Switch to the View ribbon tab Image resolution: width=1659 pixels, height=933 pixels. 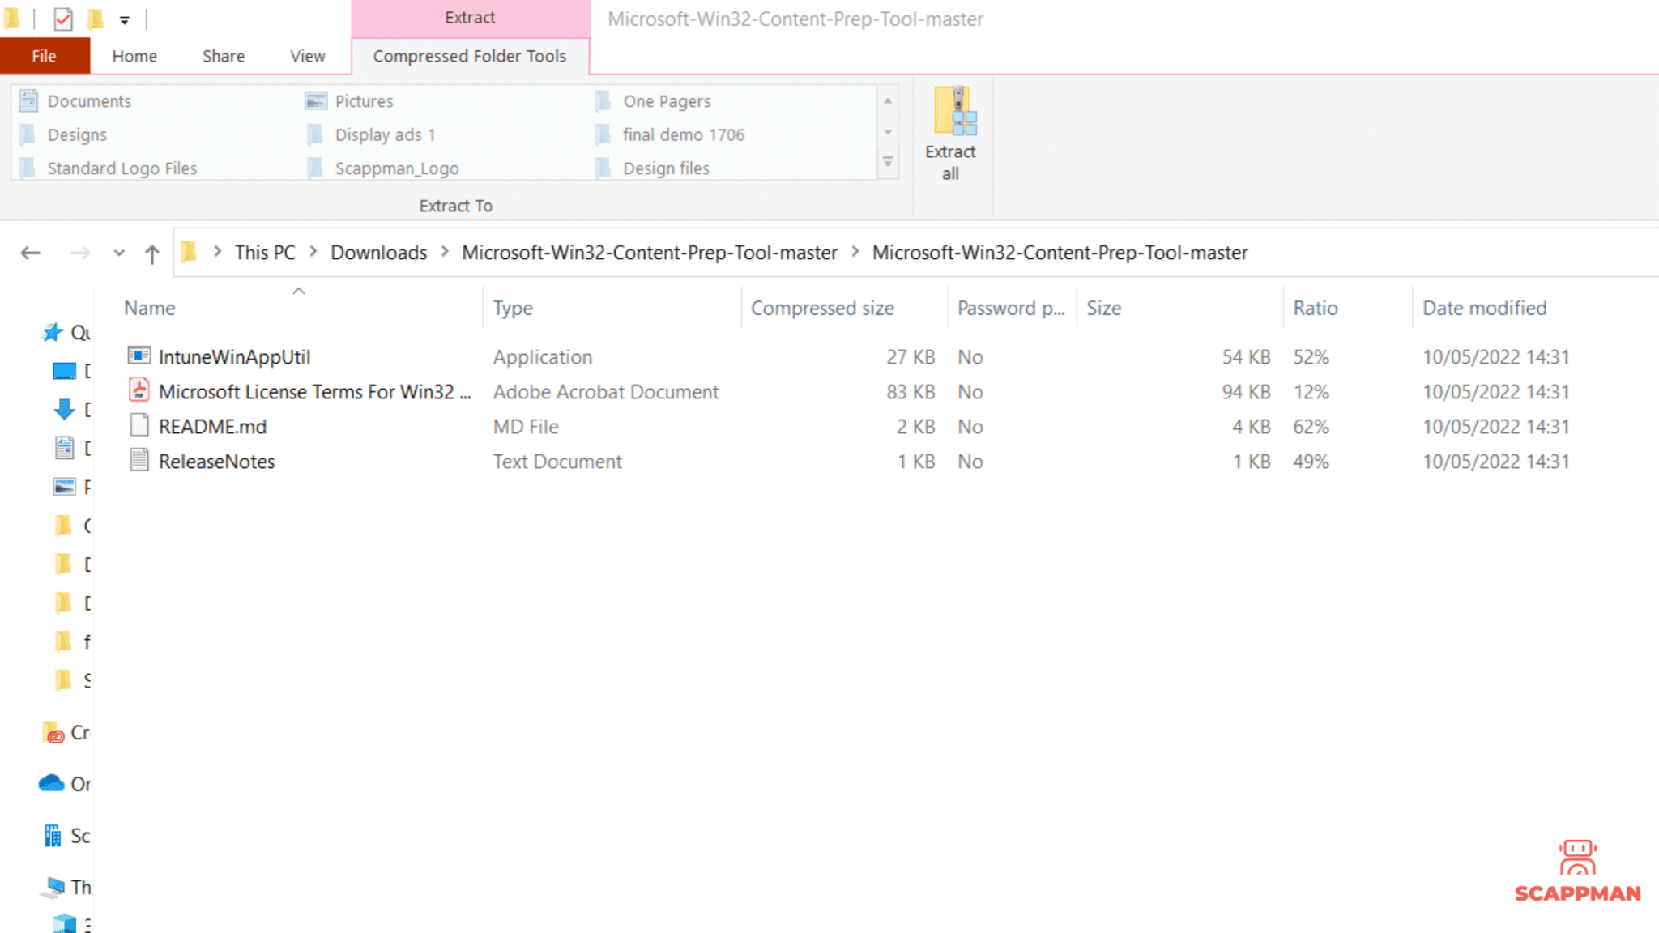(x=306, y=55)
